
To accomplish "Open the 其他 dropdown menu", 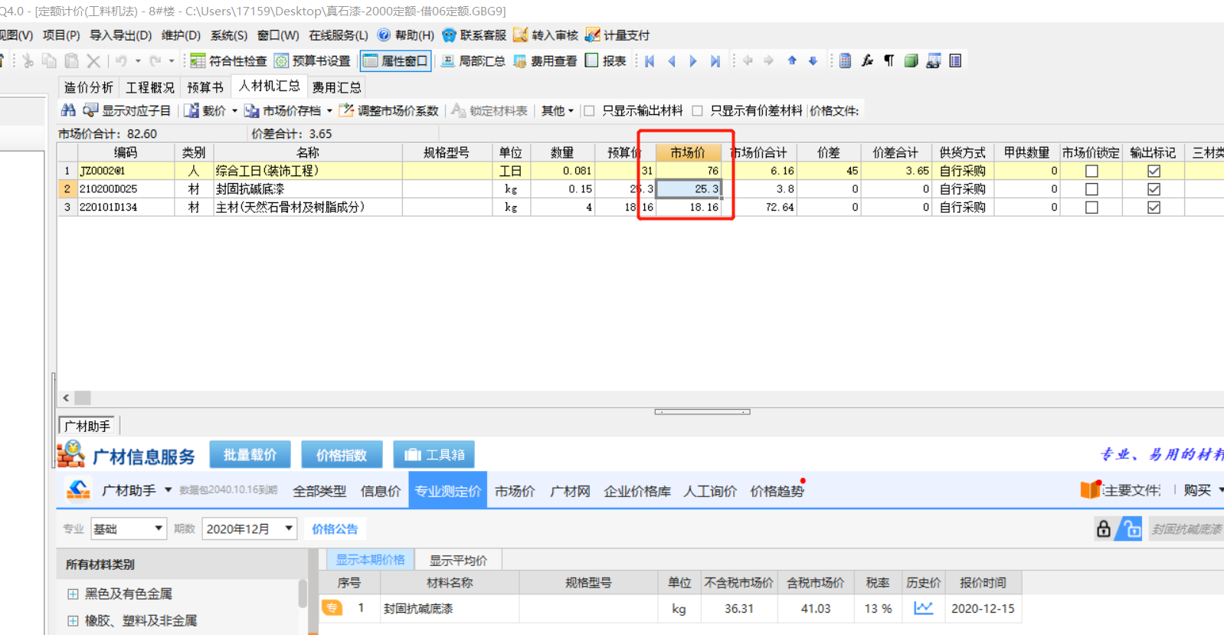I will pyautogui.click(x=557, y=110).
